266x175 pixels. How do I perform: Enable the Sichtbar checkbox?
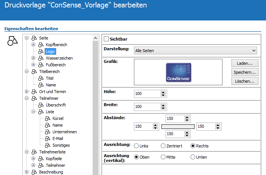click(x=106, y=39)
